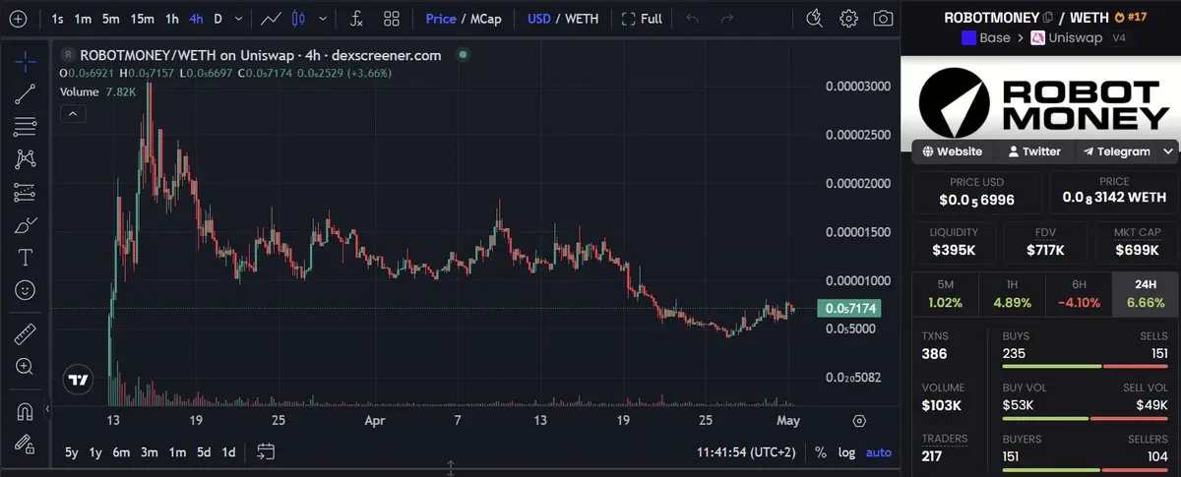Toggle log scale mode
Screen dimensions: 1181x477
[846, 452]
